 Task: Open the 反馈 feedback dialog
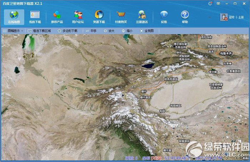click(164, 17)
